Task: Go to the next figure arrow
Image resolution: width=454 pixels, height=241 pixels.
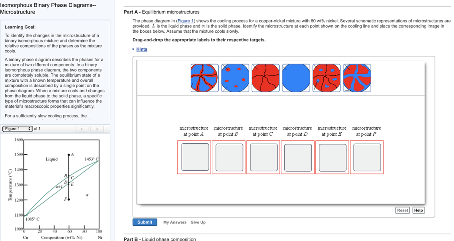Action: [97, 129]
